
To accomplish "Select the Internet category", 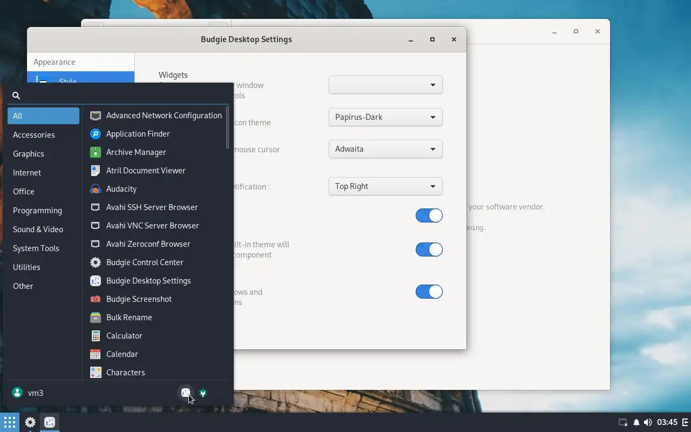I will click(x=43, y=173).
